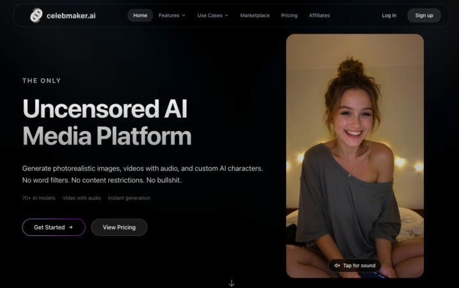Viewport: 459px width, 288px height.
Task: Click the chevron next to Features
Action: click(184, 15)
